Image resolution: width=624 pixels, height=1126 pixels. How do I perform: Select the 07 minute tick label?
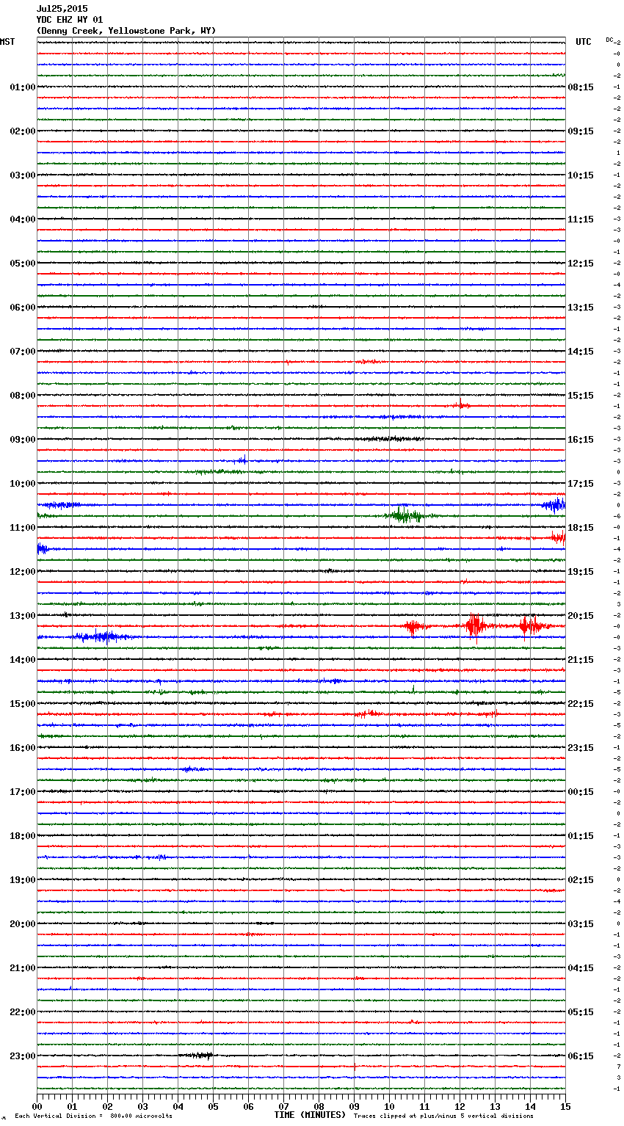283,1106
